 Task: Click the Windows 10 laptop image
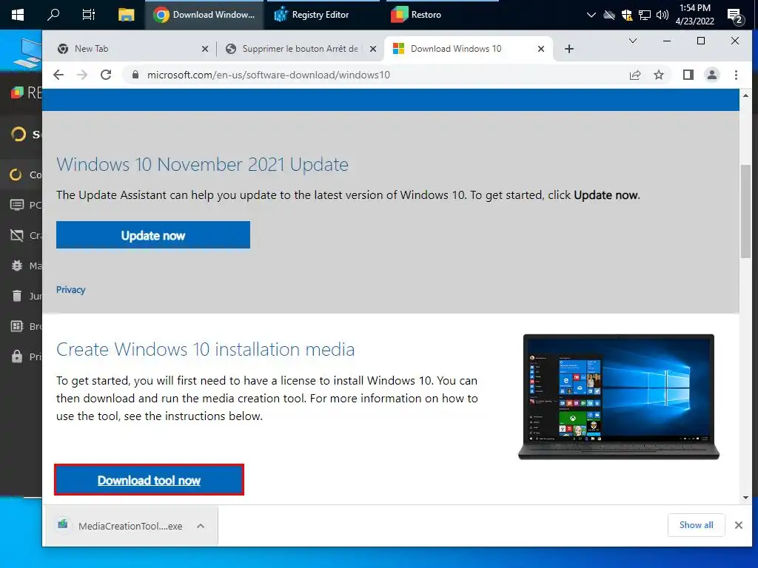(x=618, y=397)
